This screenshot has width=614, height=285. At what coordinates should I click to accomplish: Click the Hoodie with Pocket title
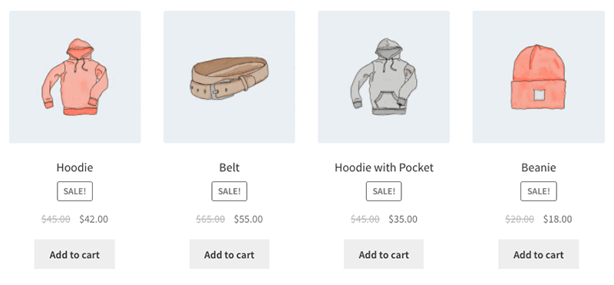(x=384, y=167)
